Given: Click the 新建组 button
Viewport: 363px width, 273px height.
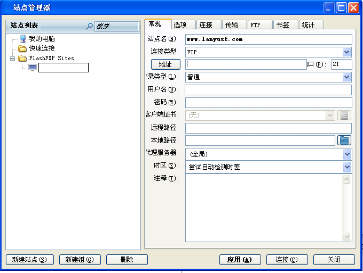Looking at the screenshot, I should 80,260.
